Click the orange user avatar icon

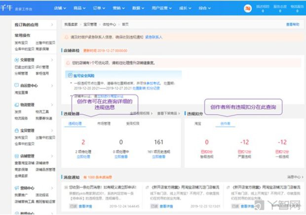(247, 8)
